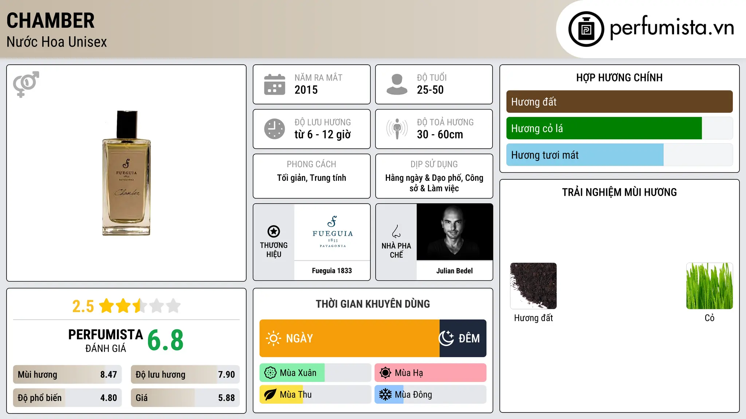Click the longevity value 'từ 6 - 12 giờ'
This screenshot has height=419, width=746.
(323, 135)
